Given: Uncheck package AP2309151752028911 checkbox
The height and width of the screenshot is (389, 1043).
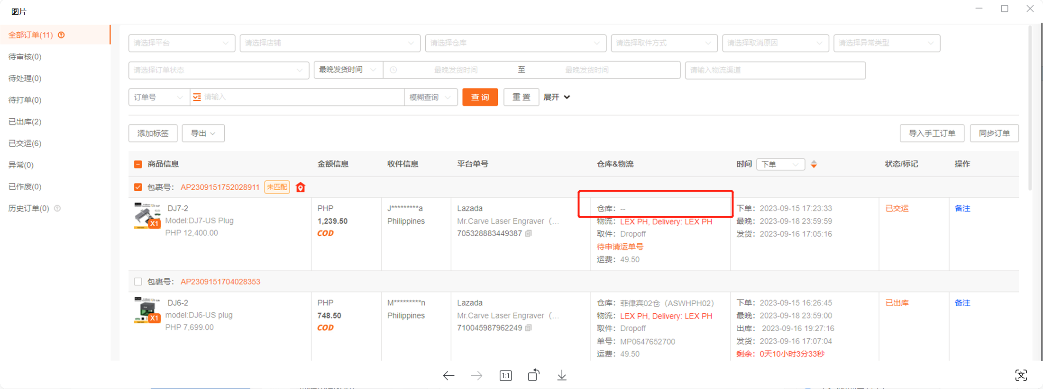Looking at the screenshot, I should point(138,187).
